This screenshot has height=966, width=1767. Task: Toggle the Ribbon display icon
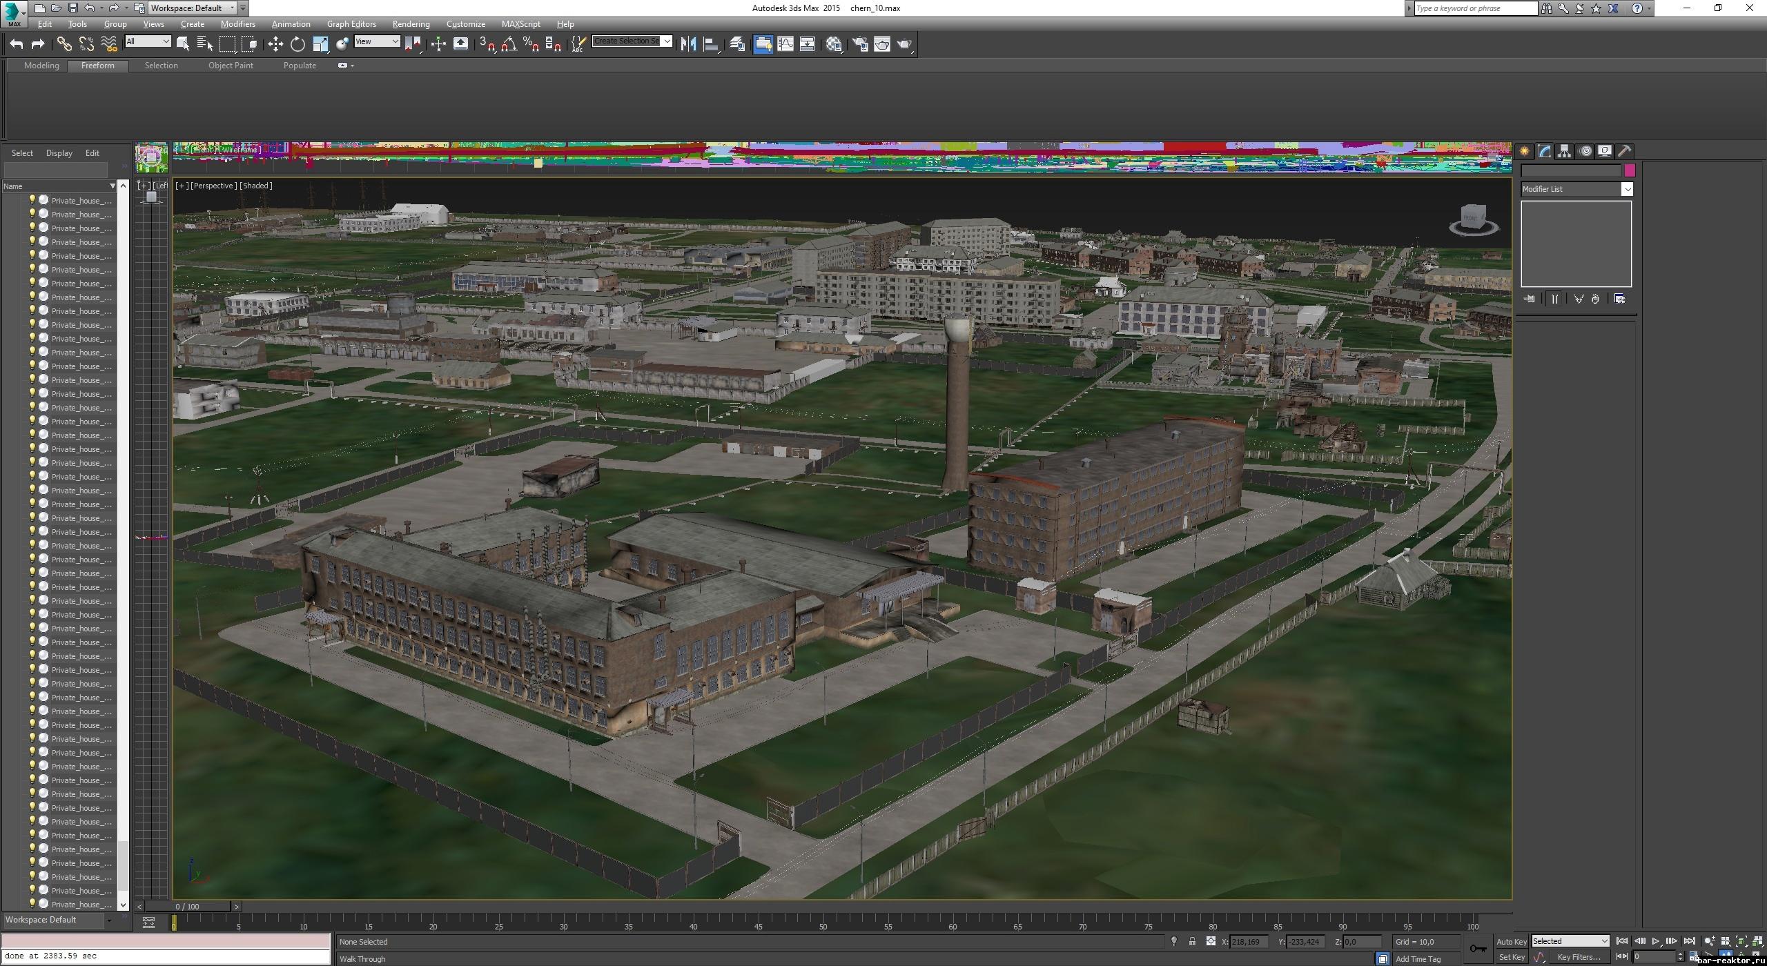(763, 44)
